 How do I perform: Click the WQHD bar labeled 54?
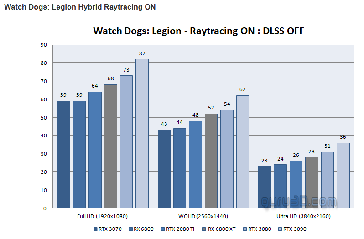point(227,159)
